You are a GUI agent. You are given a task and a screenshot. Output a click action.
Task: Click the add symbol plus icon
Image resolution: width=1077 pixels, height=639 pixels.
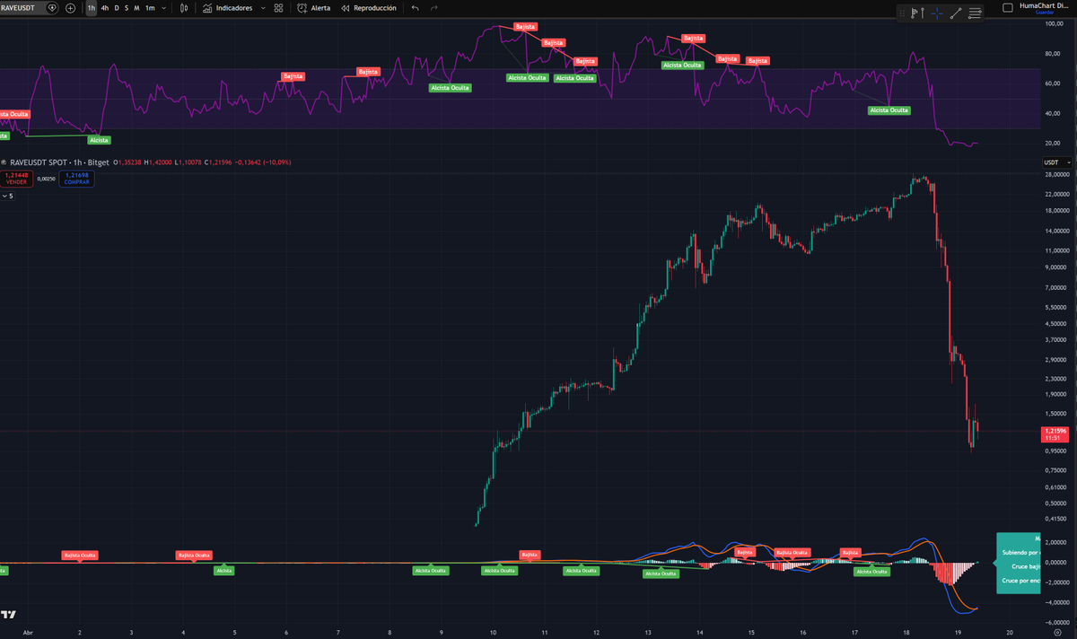click(70, 7)
